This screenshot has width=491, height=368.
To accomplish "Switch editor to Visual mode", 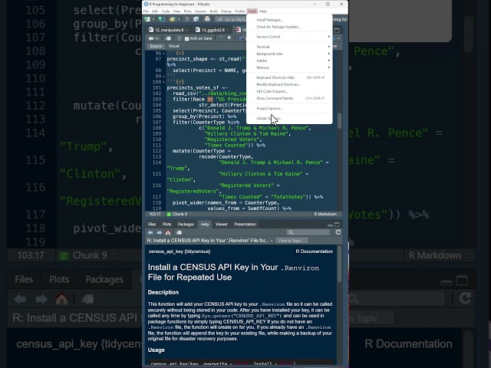I will pyautogui.click(x=174, y=46).
